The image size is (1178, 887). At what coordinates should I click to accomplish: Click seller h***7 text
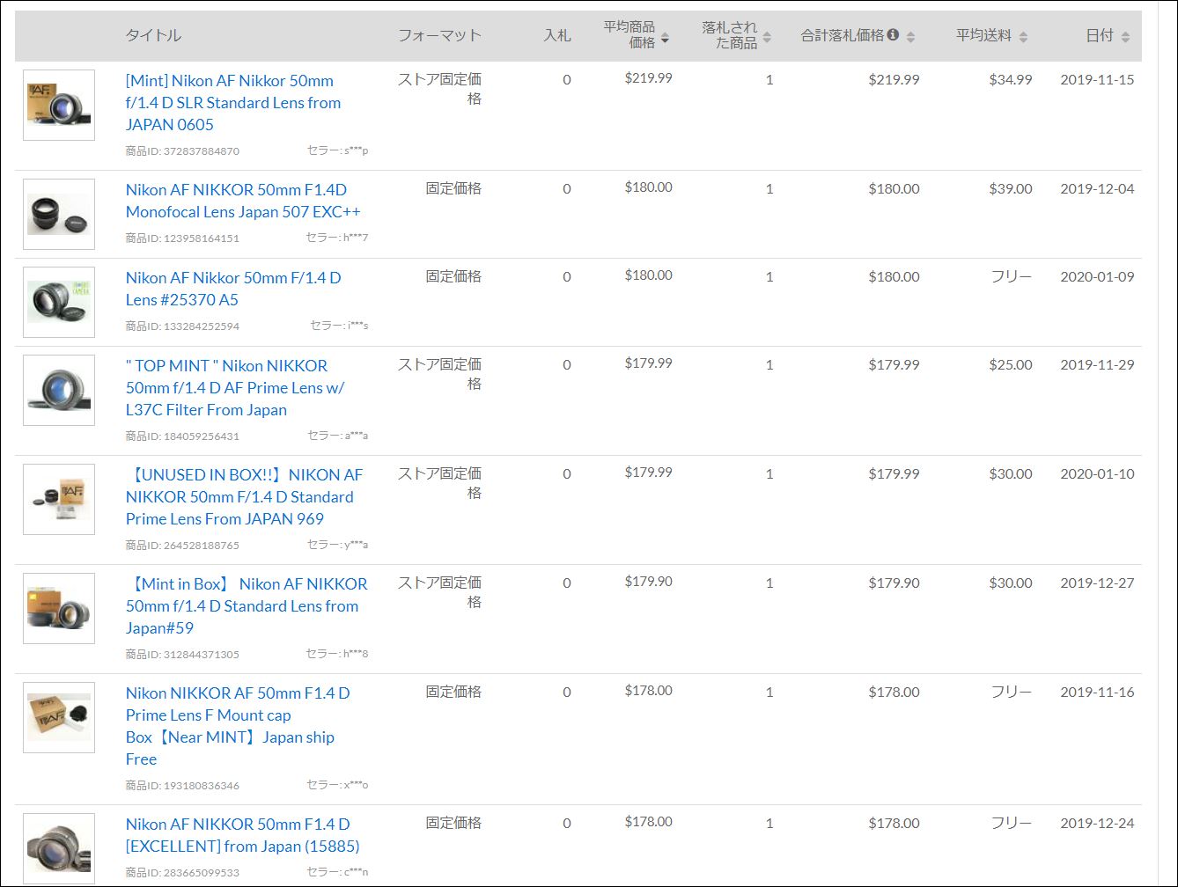point(337,238)
